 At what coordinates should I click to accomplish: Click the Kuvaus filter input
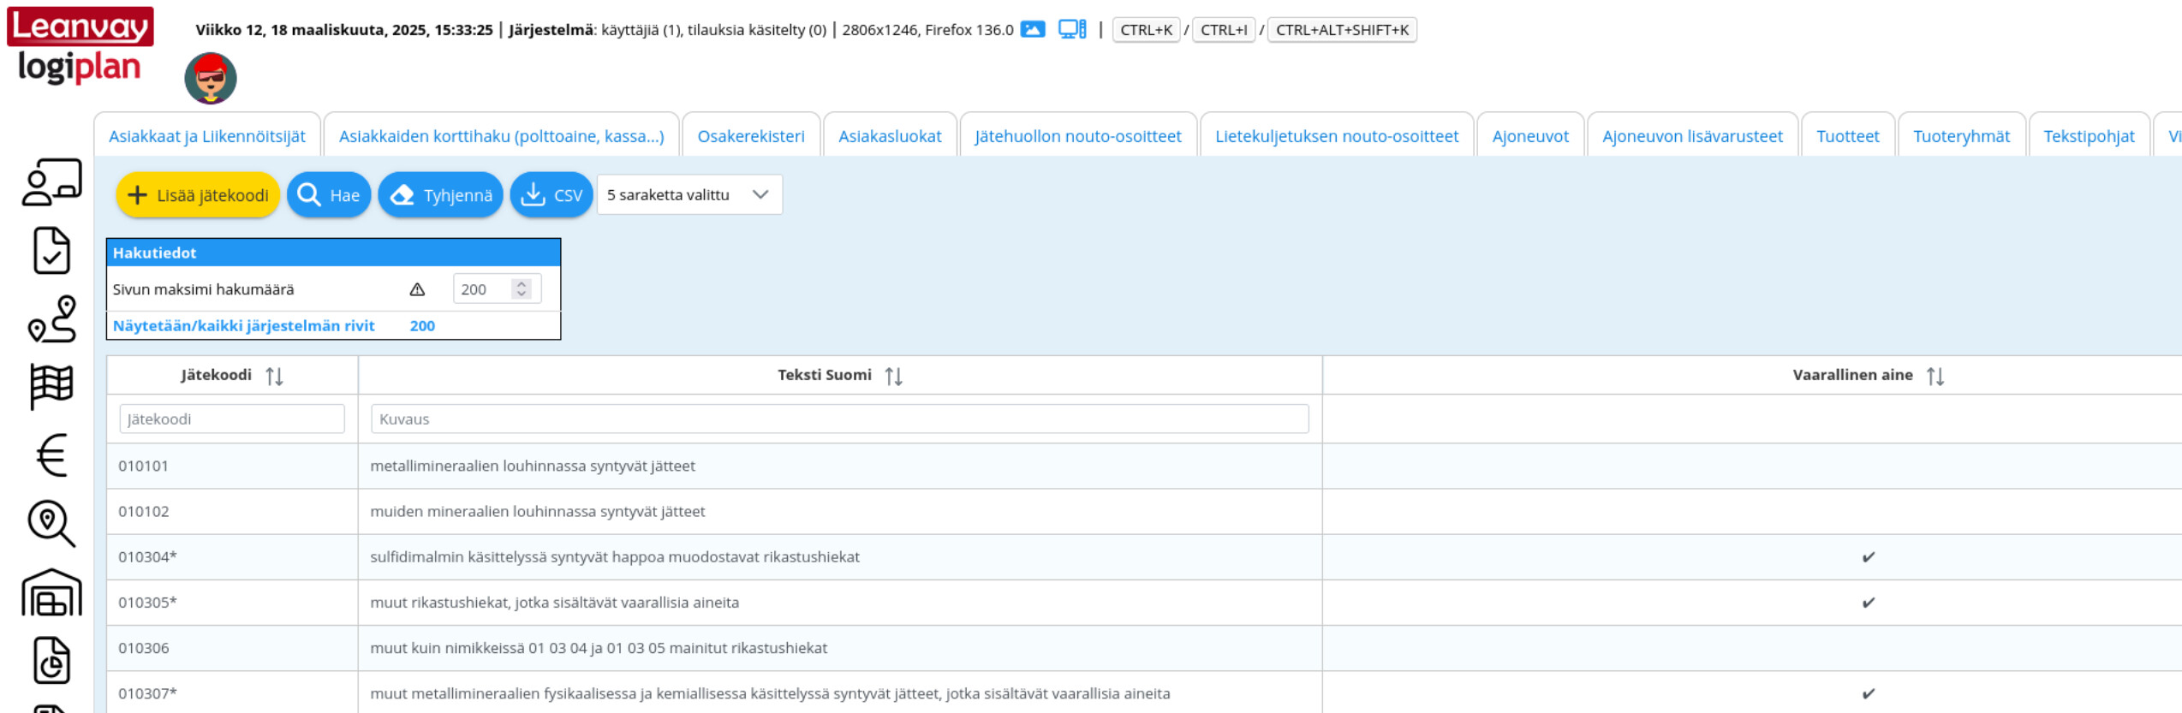tap(839, 419)
